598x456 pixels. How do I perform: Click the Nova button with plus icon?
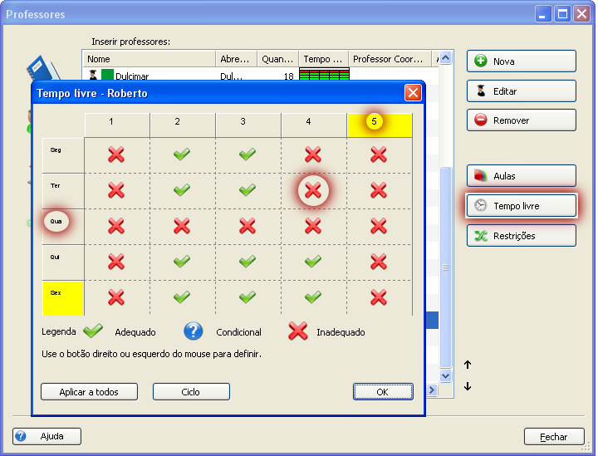521,61
